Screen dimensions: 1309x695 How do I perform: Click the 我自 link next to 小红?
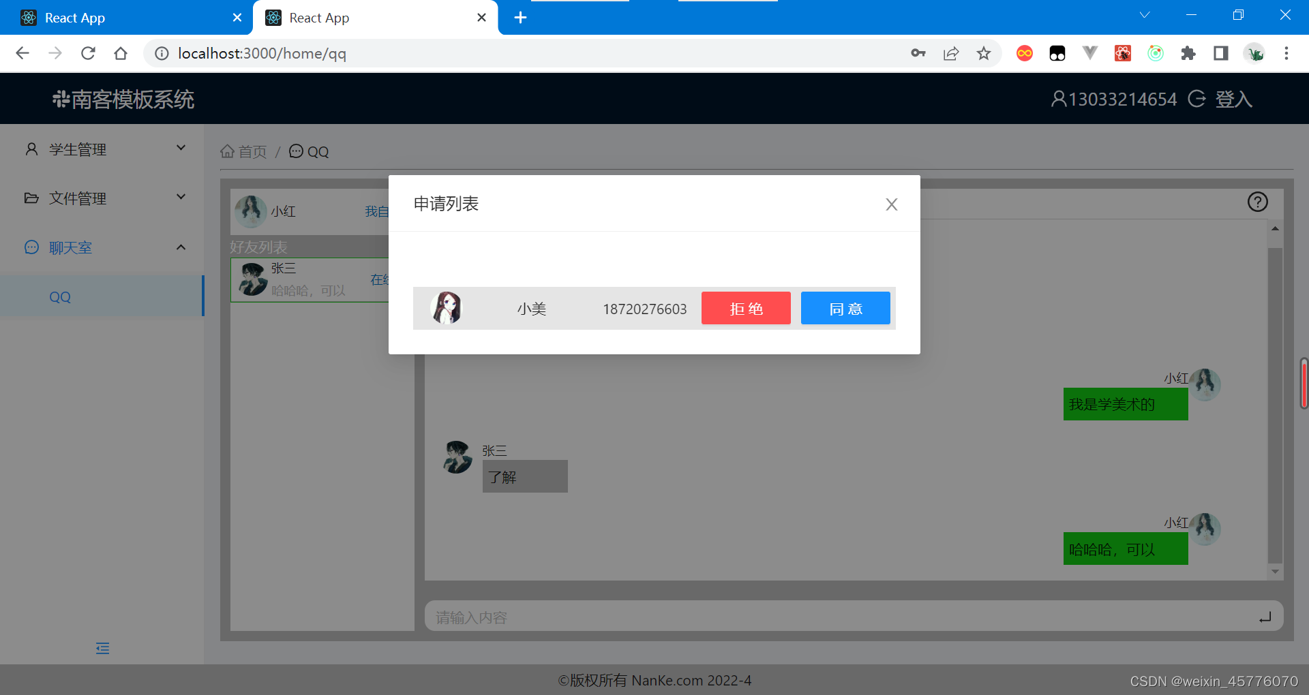tap(377, 211)
